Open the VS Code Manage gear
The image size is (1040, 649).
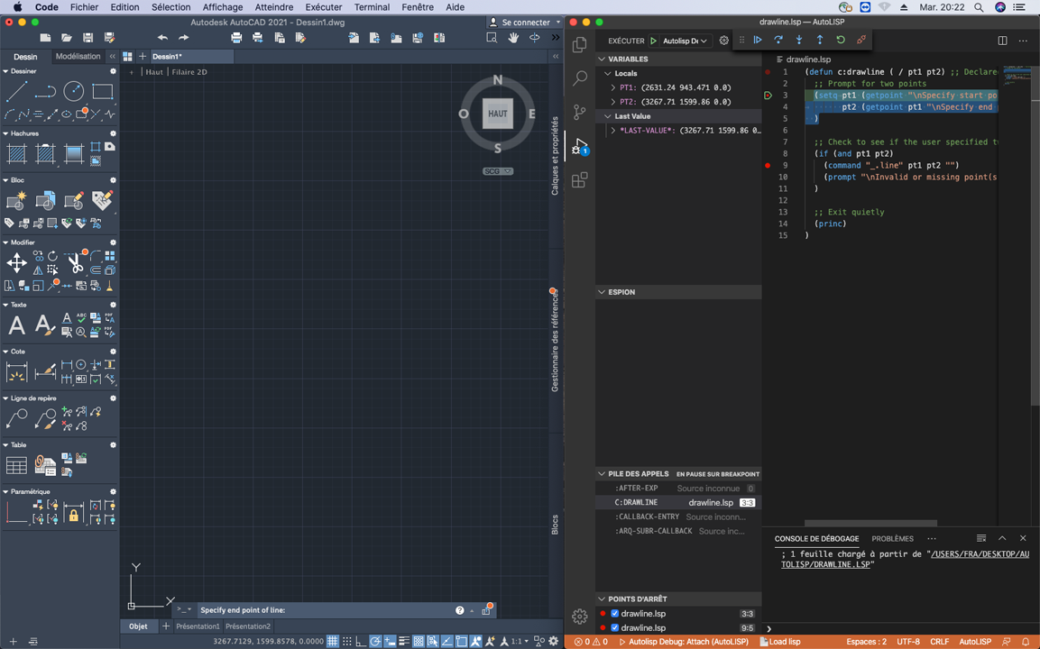[580, 617]
